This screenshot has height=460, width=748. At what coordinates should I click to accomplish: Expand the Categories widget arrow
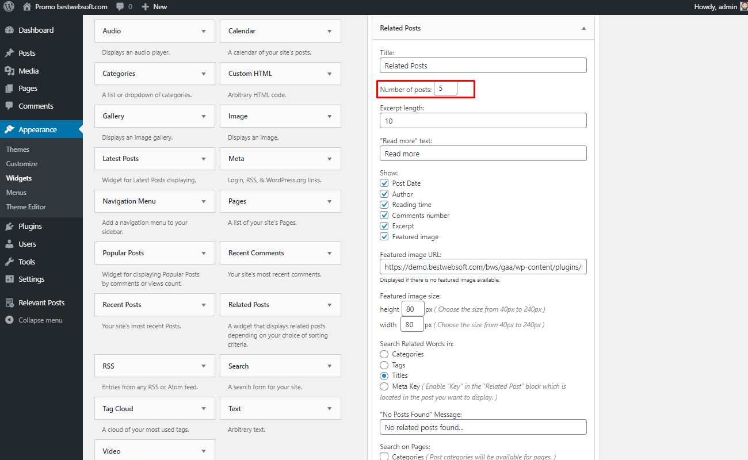point(204,74)
